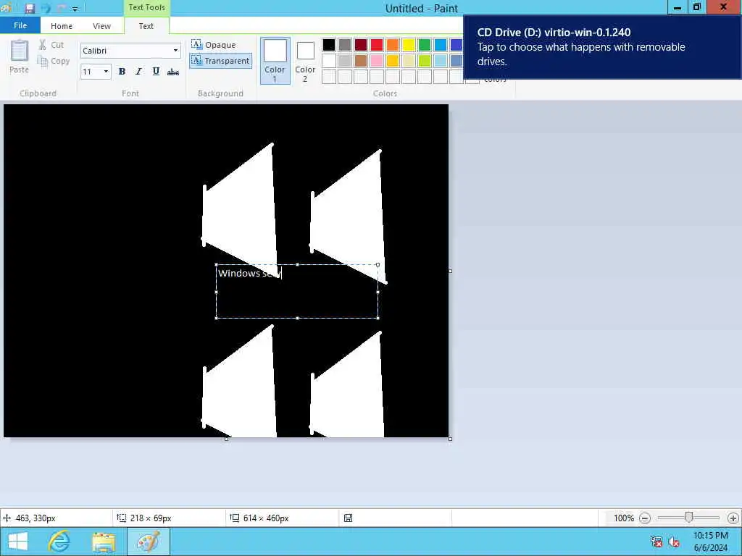This screenshot has height=556, width=742.
Task: Open the File menu
Action: (x=20, y=25)
